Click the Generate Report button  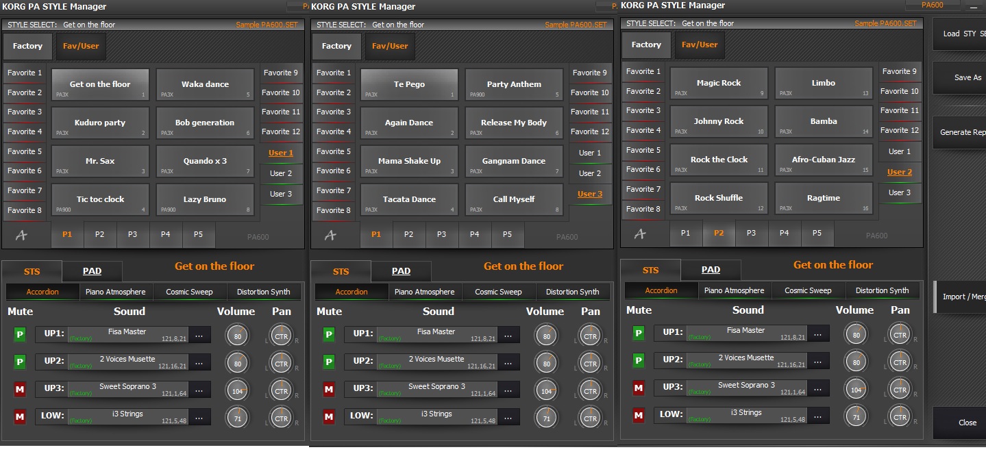point(960,133)
